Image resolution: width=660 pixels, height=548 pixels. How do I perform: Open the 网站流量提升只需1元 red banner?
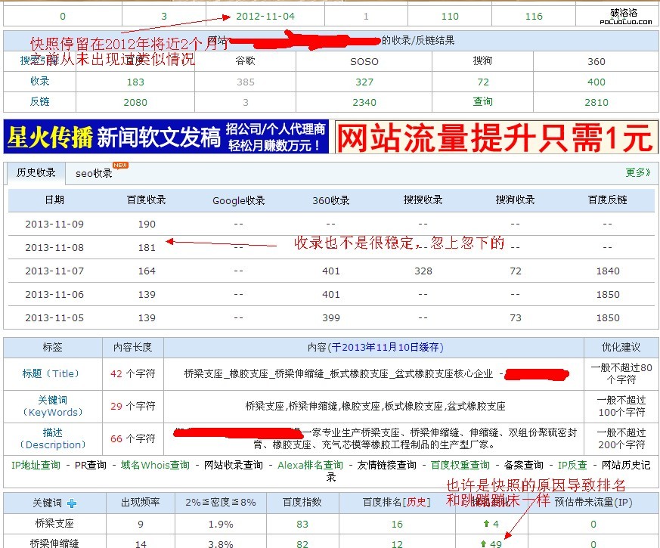pyautogui.click(x=494, y=137)
